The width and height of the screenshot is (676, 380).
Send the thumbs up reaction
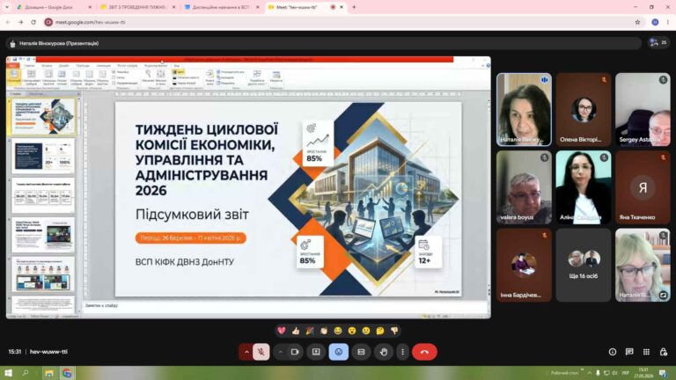[x=296, y=331]
